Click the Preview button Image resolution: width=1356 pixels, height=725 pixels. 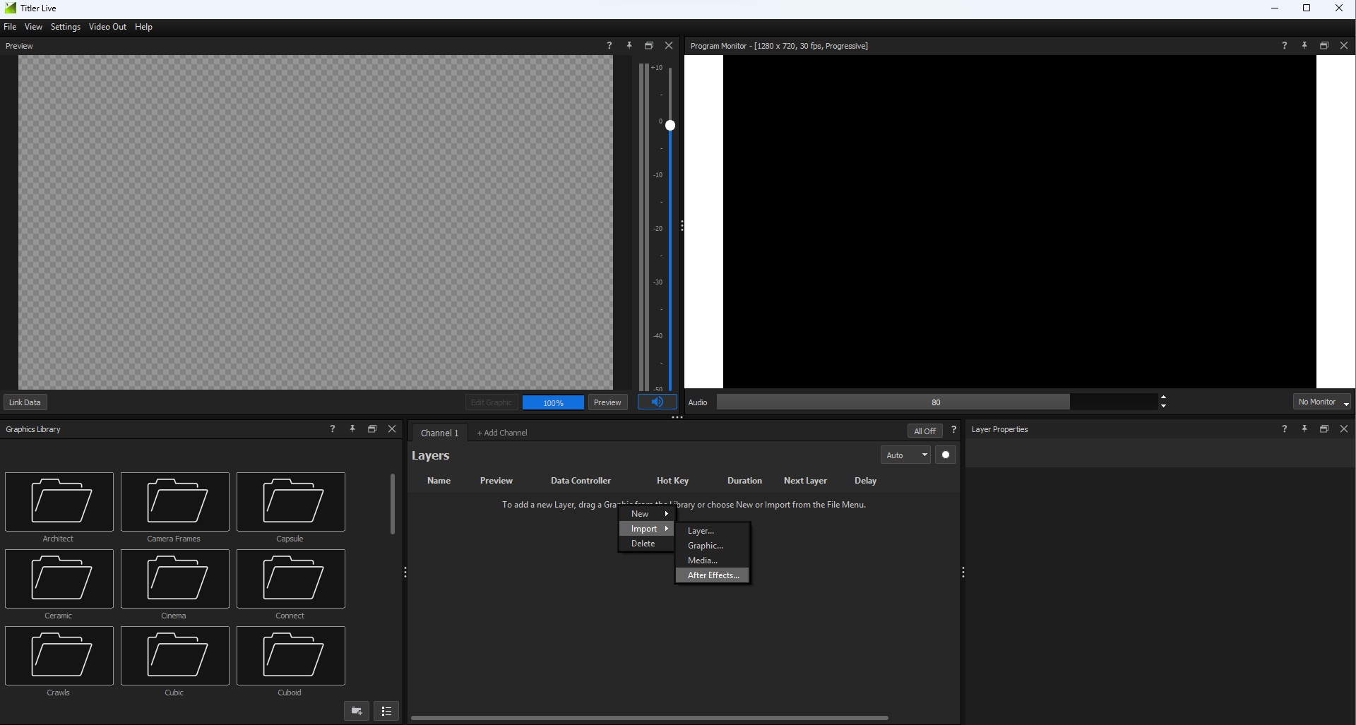(607, 402)
